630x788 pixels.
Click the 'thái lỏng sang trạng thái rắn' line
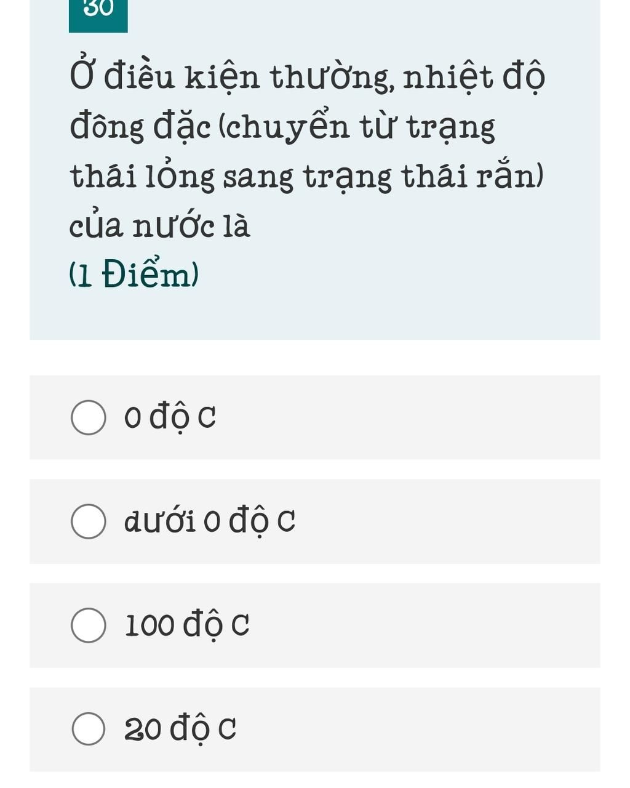(306, 177)
